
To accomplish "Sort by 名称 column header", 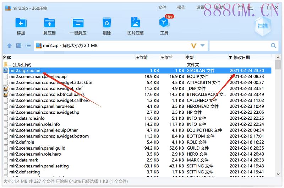I will coord(7,58).
